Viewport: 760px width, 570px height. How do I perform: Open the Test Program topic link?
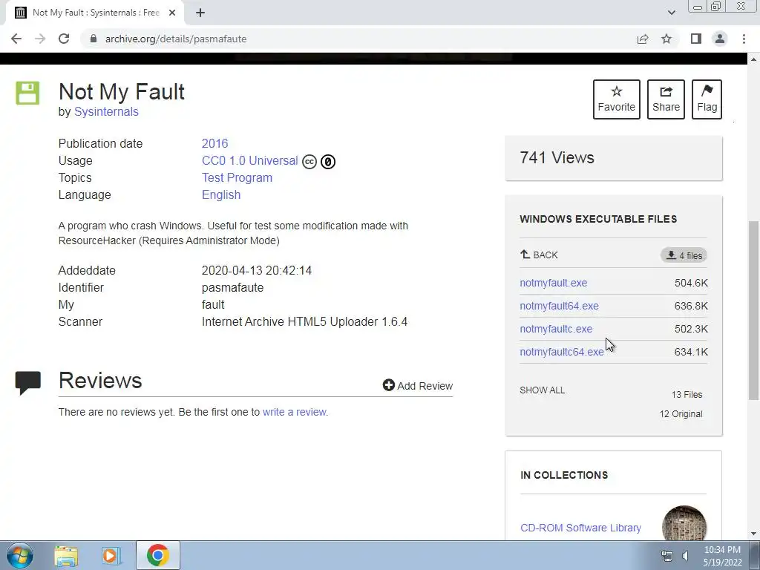click(x=237, y=177)
